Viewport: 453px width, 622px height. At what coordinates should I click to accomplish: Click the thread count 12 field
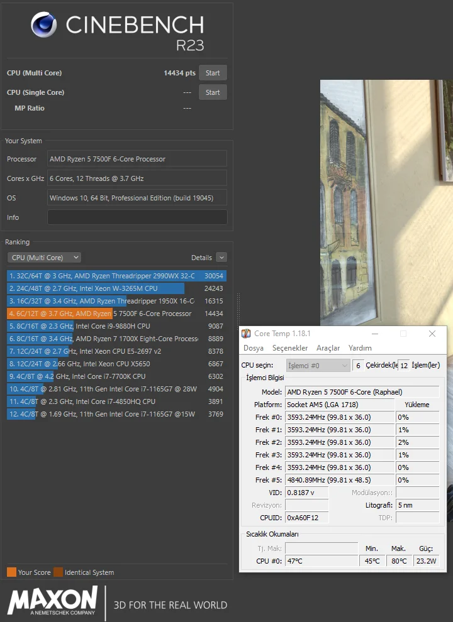[404, 365]
